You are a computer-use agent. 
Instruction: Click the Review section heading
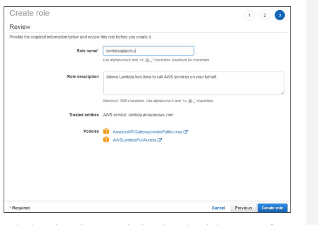pyautogui.click(x=20, y=27)
